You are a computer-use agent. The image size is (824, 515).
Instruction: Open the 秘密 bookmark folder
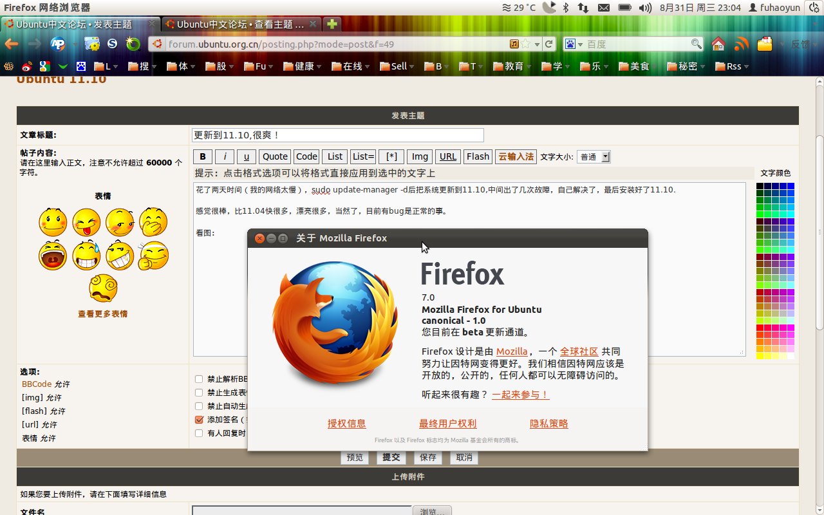[x=685, y=66]
